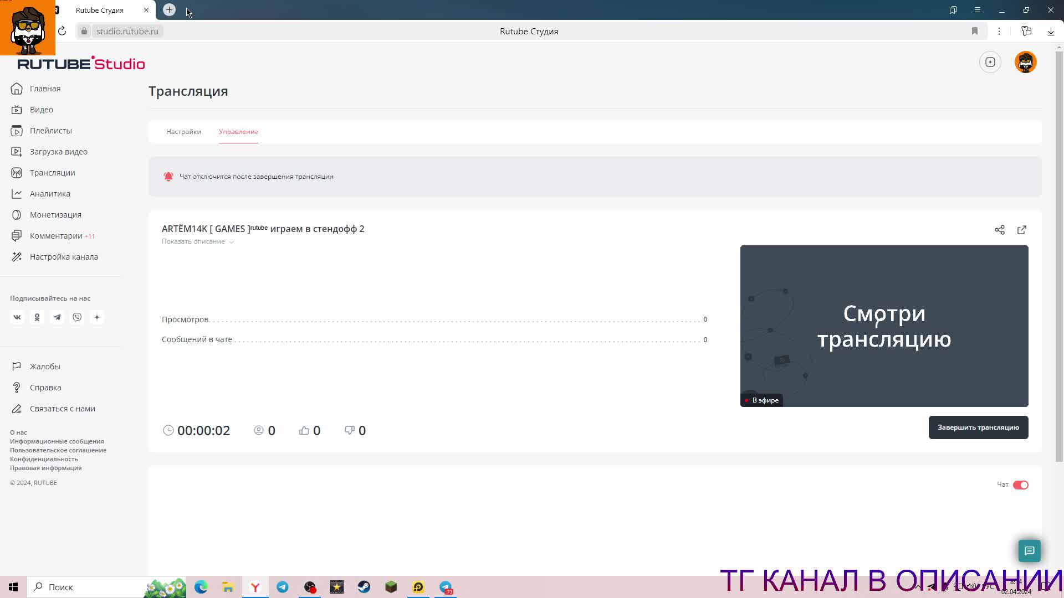The image size is (1064, 598).
Task: Open the Odnoklassniki social icon
Action: pyautogui.click(x=37, y=317)
